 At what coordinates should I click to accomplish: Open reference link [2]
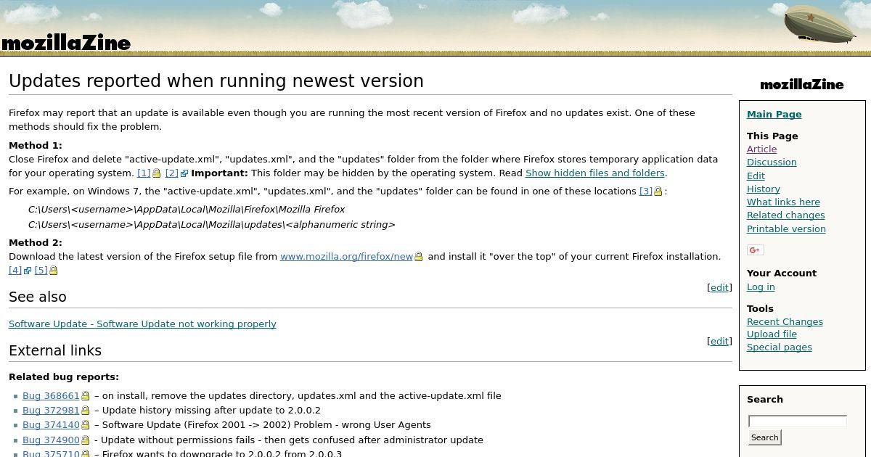click(x=172, y=173)
